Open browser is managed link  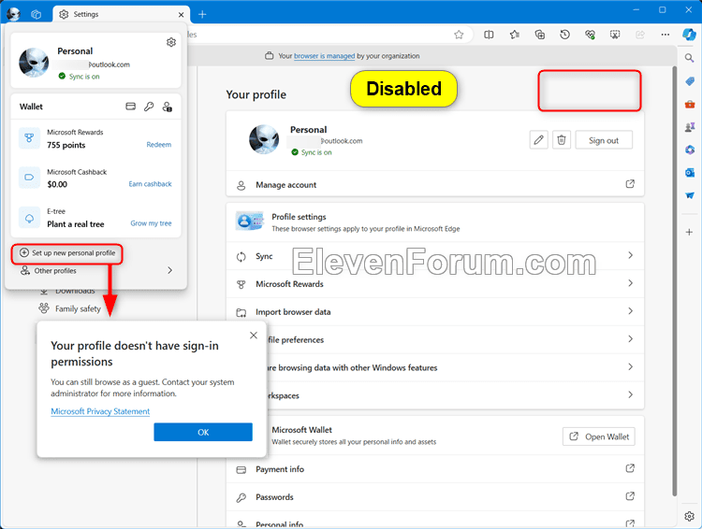tap(324, 56)
